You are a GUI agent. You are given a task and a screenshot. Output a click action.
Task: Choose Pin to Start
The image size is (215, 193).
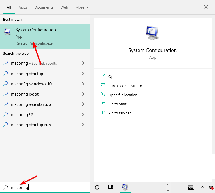click(117, 104)
